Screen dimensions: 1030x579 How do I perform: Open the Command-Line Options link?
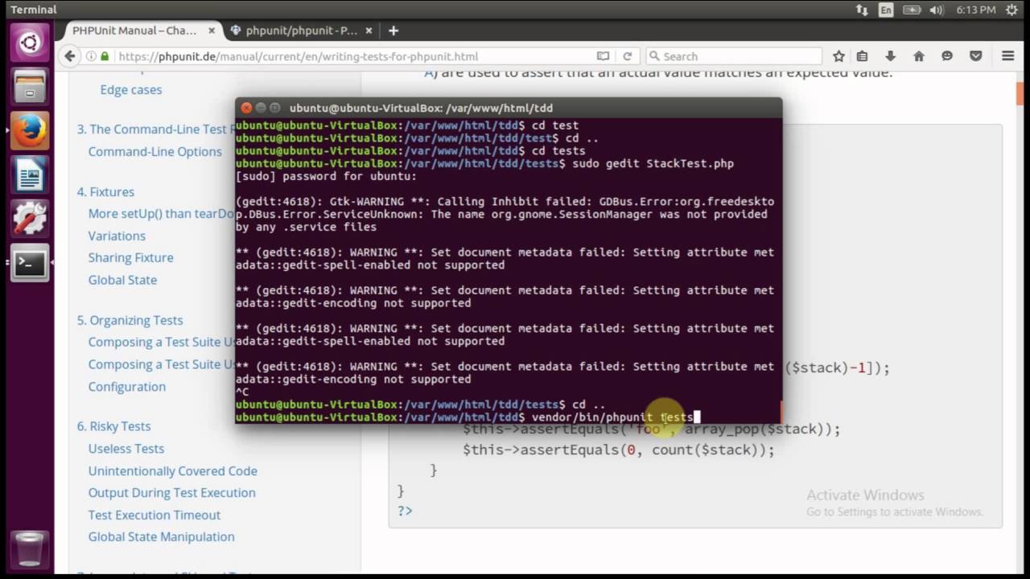(x=154, y=151)
